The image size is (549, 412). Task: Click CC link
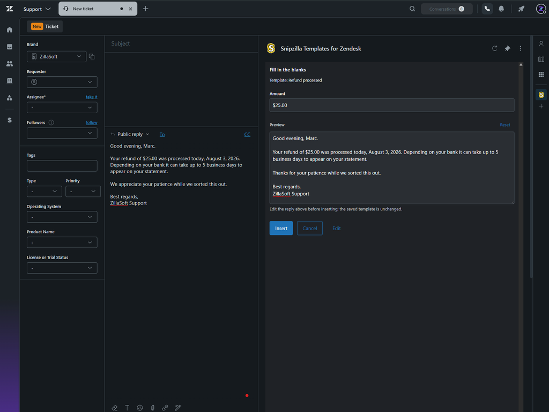coord(247,135)
